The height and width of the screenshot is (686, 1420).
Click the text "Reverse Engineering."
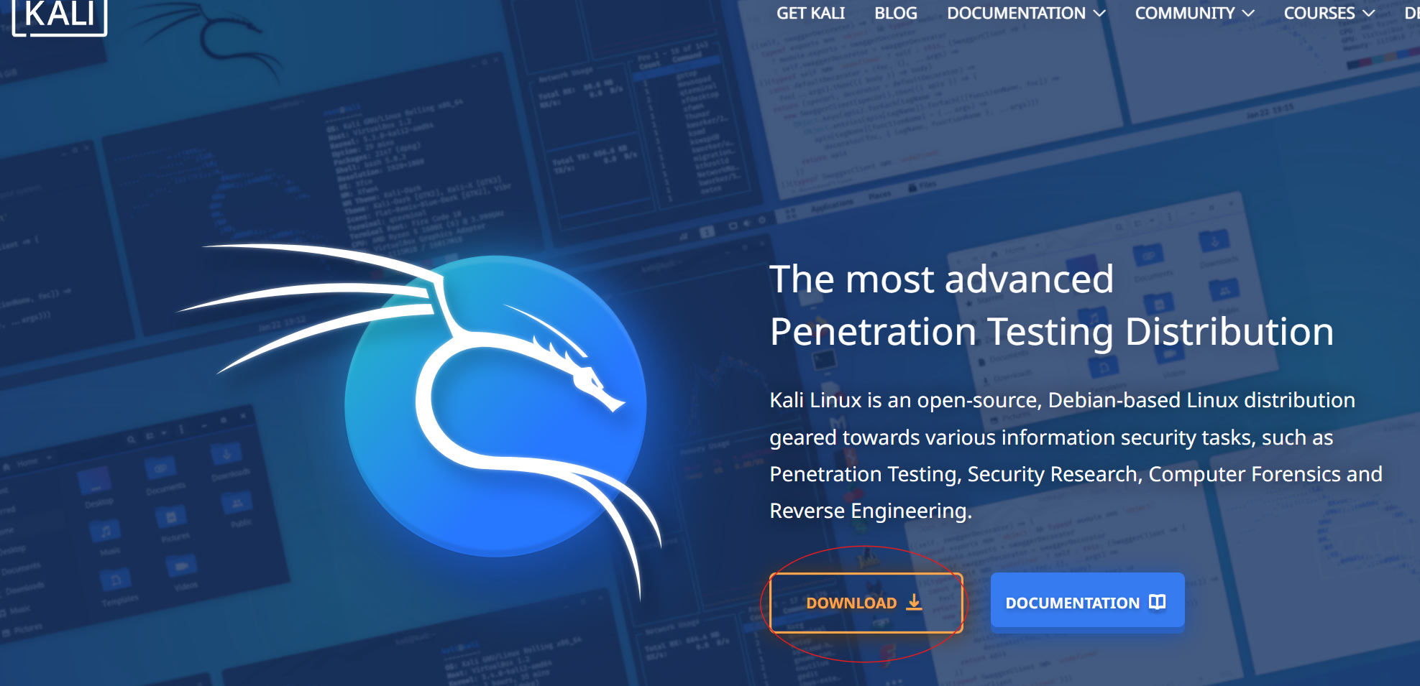pyautogui.click(x=871, y=511)
